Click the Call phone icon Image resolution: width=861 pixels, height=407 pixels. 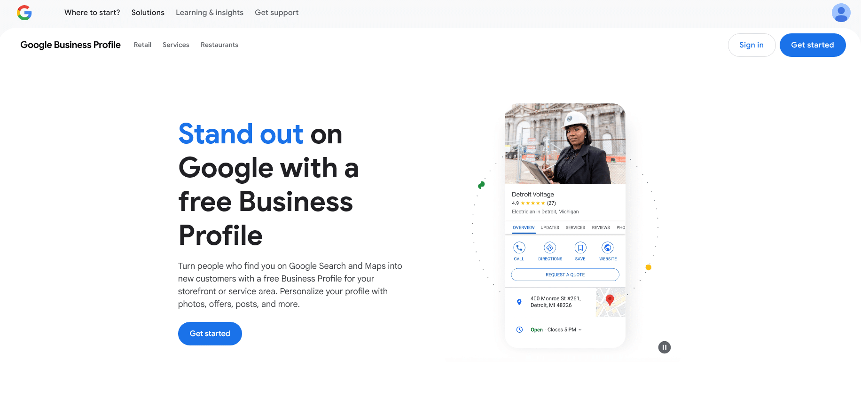tap(519, 248)
